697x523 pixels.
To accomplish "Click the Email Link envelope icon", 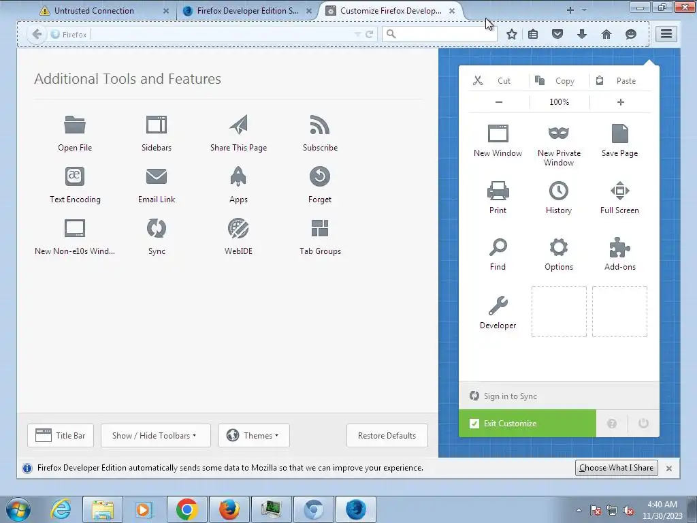I will (x=157, y=176).
